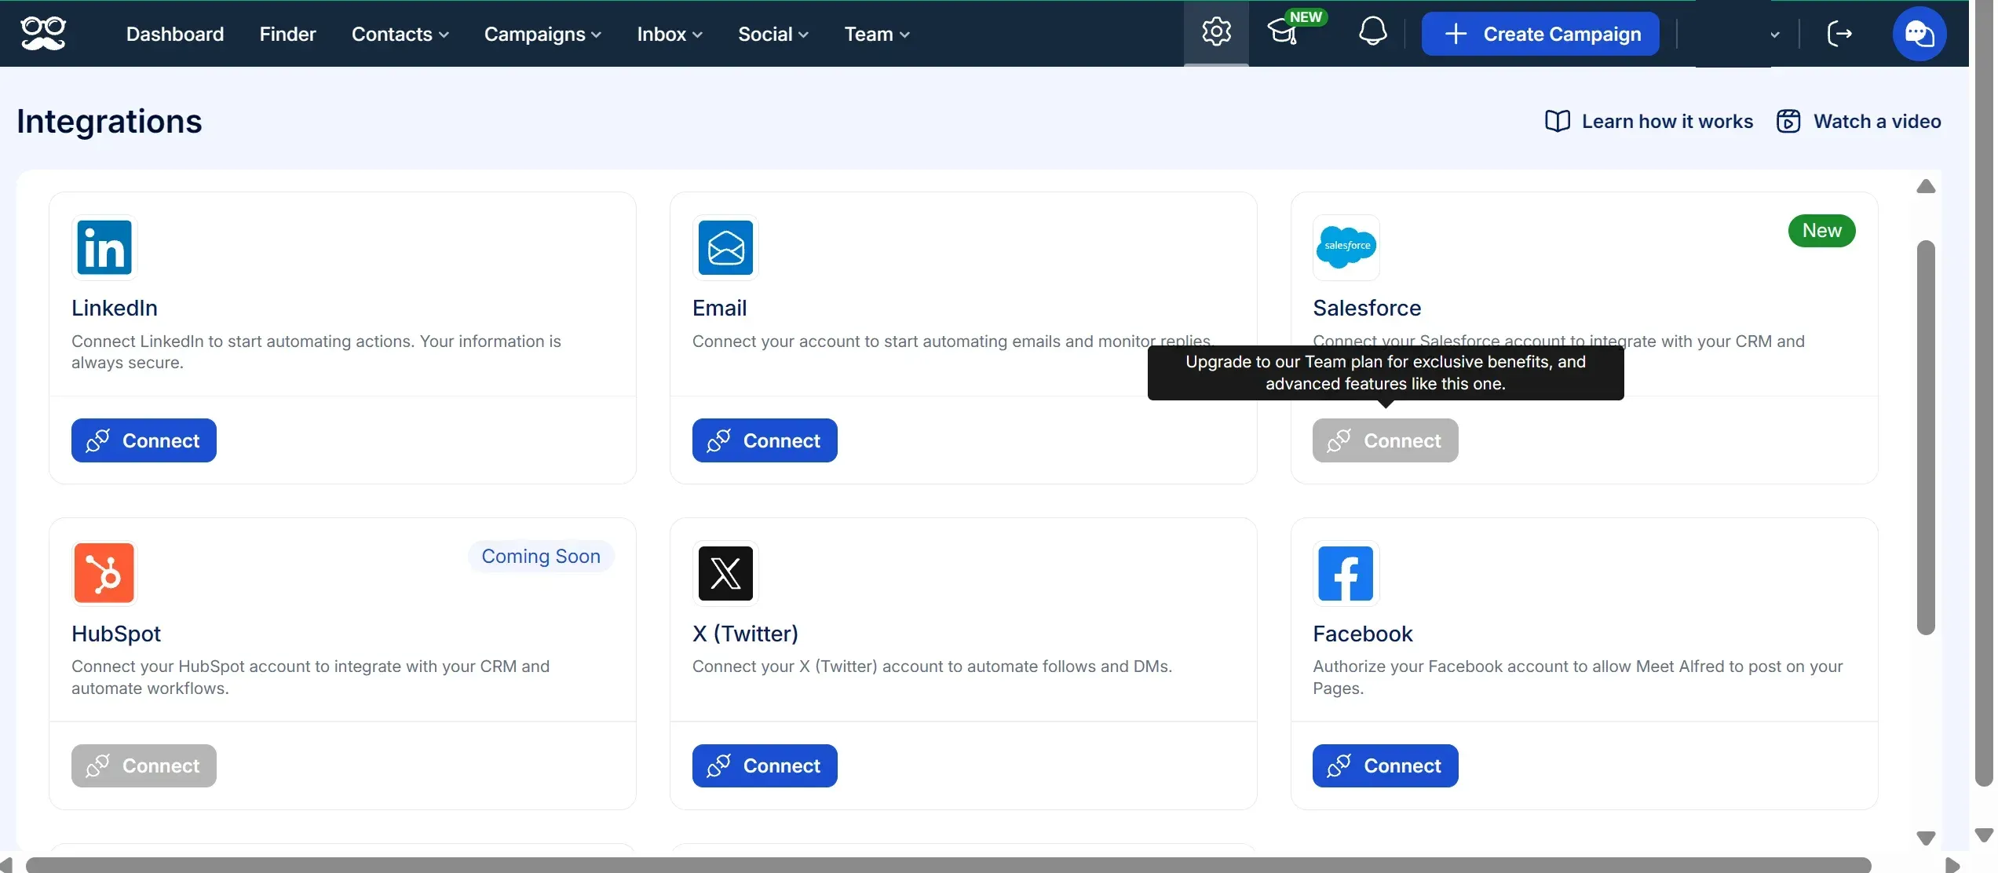Expand the Contacts menu

click(x=400, y=34)
